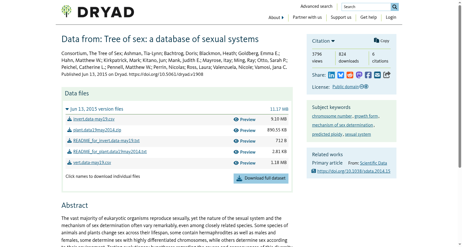This screenshot has height=247, width=462.
Task: Share dataset on Bluesky
Action: tap(341, 75)
